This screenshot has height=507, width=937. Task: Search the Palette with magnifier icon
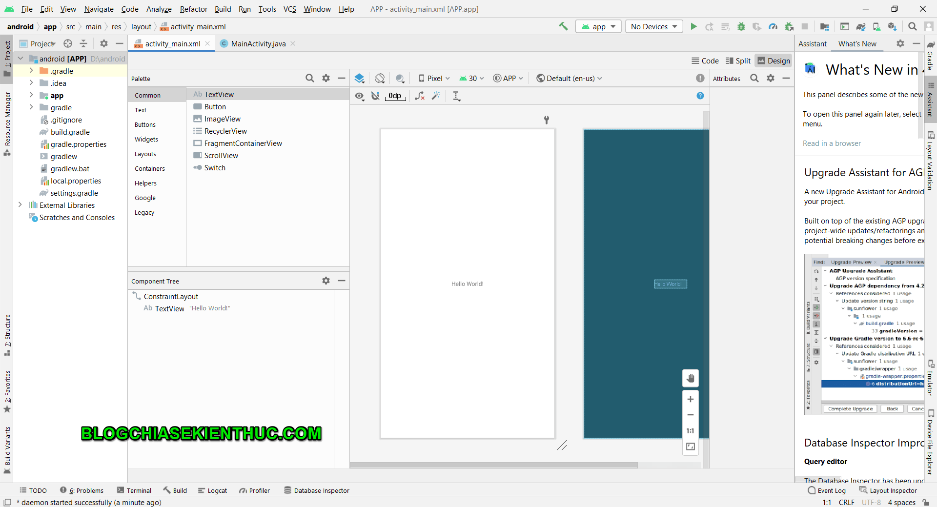310,78
